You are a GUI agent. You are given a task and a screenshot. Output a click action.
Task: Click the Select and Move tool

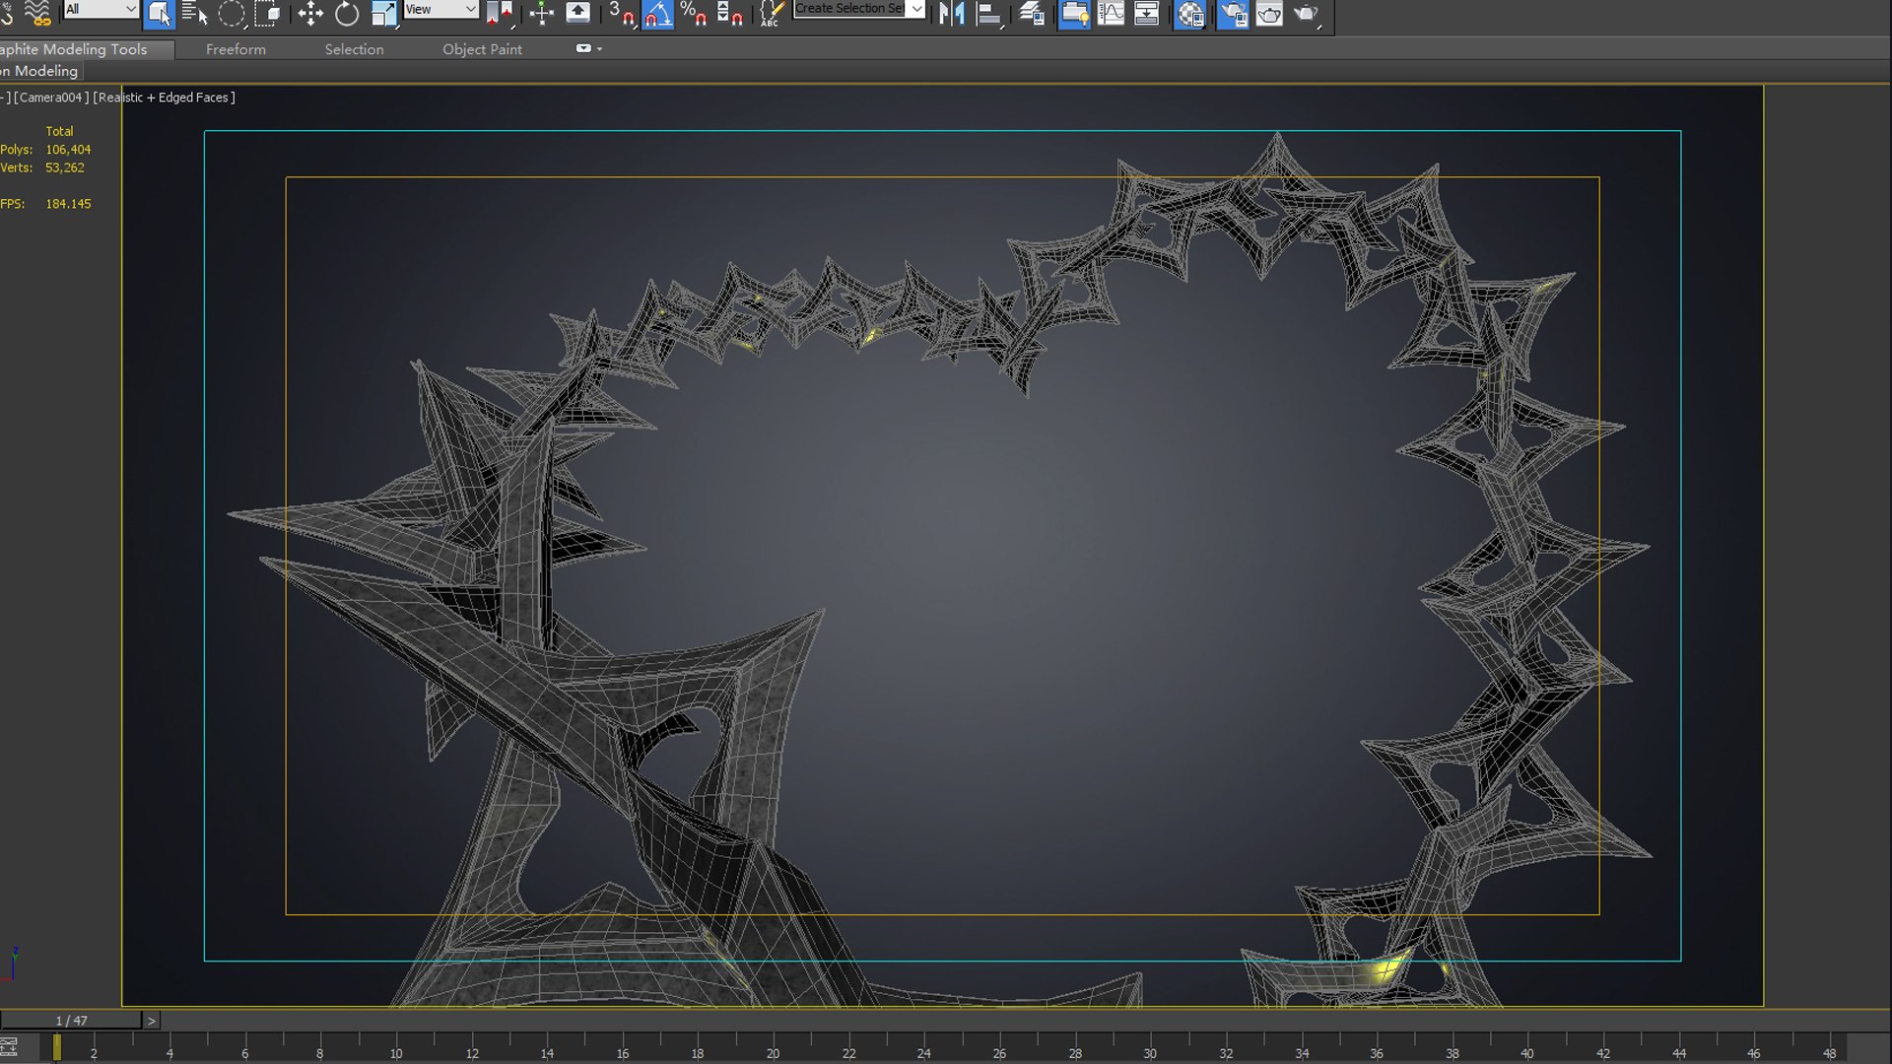pyautogui.click(x=310, y=13)
